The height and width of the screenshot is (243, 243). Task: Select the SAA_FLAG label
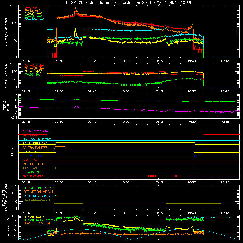pos(30,160)
